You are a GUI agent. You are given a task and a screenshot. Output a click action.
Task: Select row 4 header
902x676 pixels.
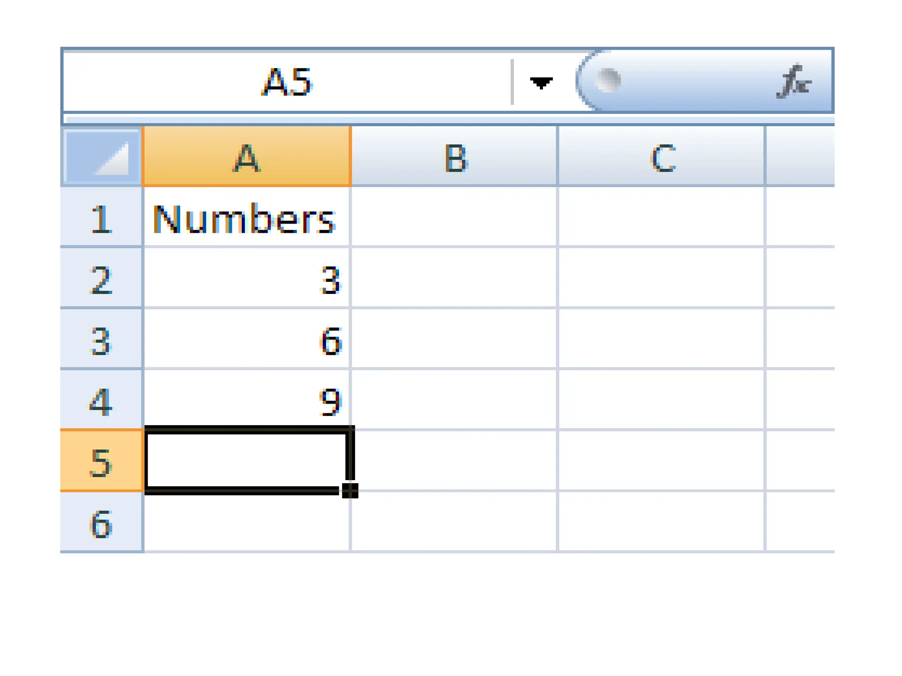(101, 400)
